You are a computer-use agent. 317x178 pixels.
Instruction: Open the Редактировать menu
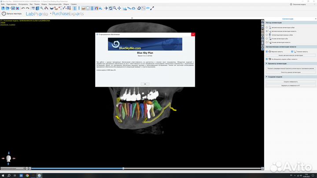coord(11,4)
